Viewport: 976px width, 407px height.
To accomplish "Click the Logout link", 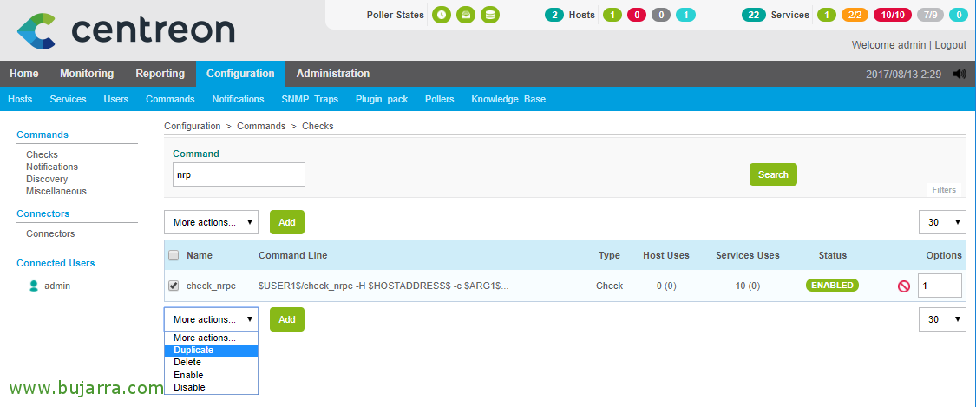I will pos(951,45).
